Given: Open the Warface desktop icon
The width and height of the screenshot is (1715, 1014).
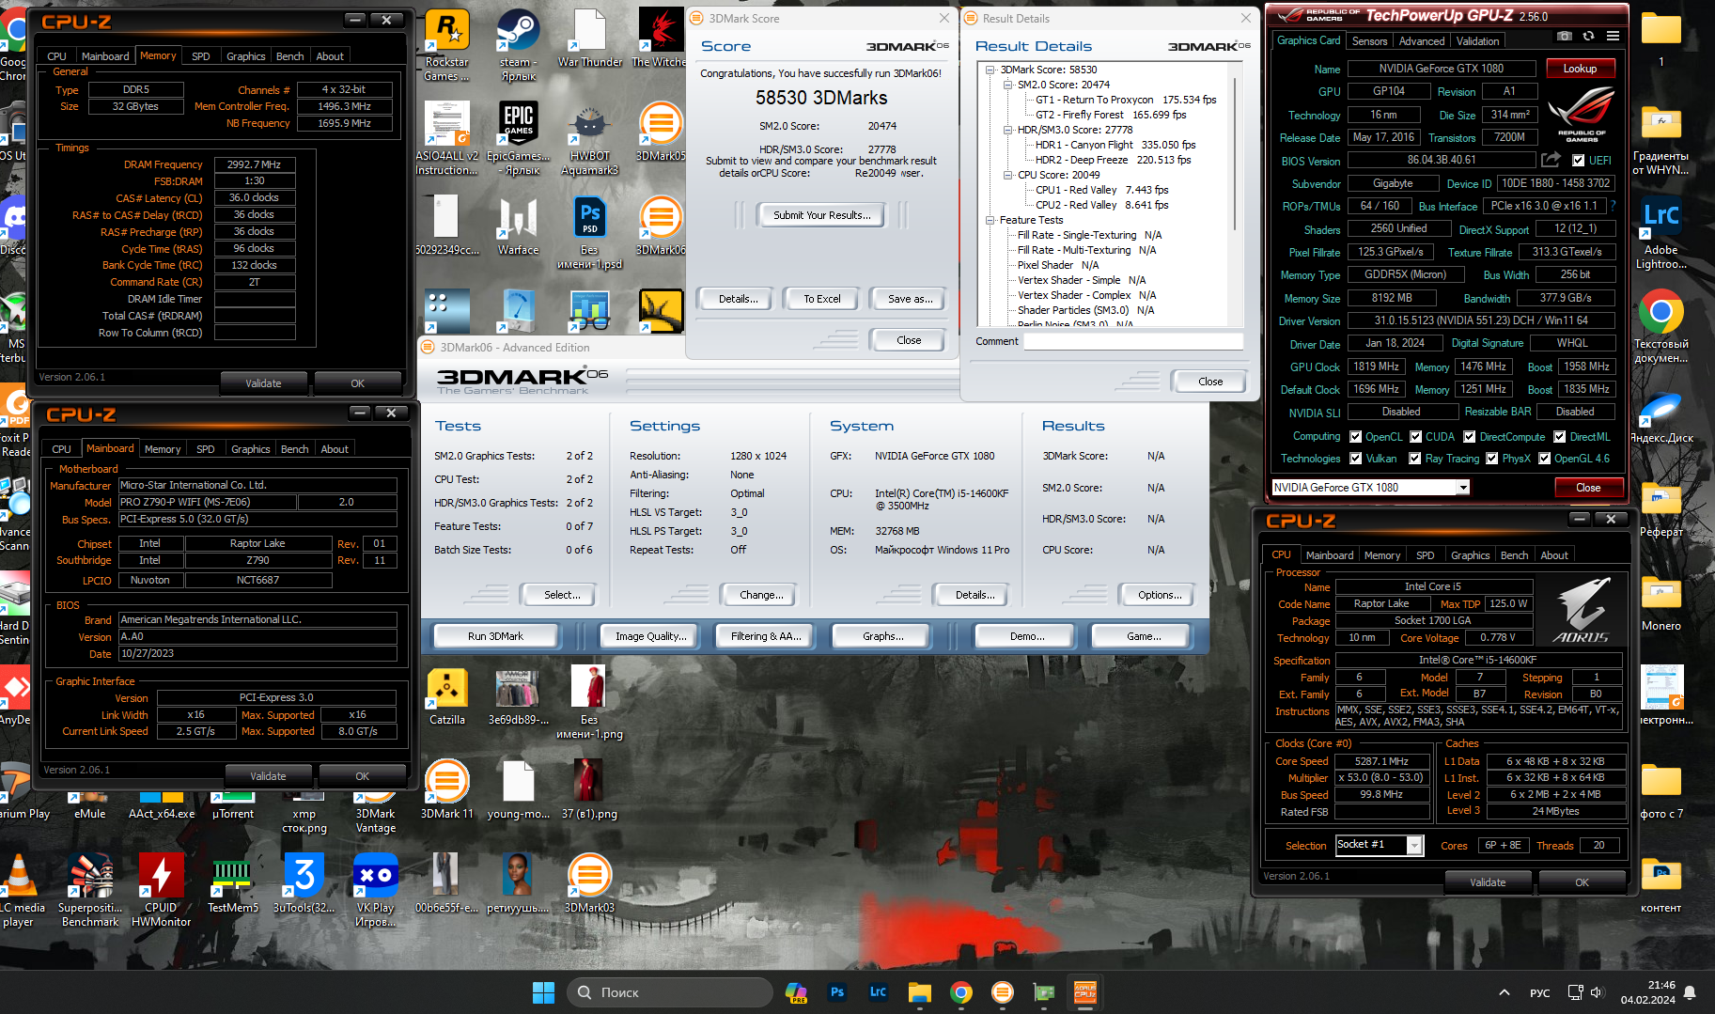Looking at the screenshot, I should [519, 226].
